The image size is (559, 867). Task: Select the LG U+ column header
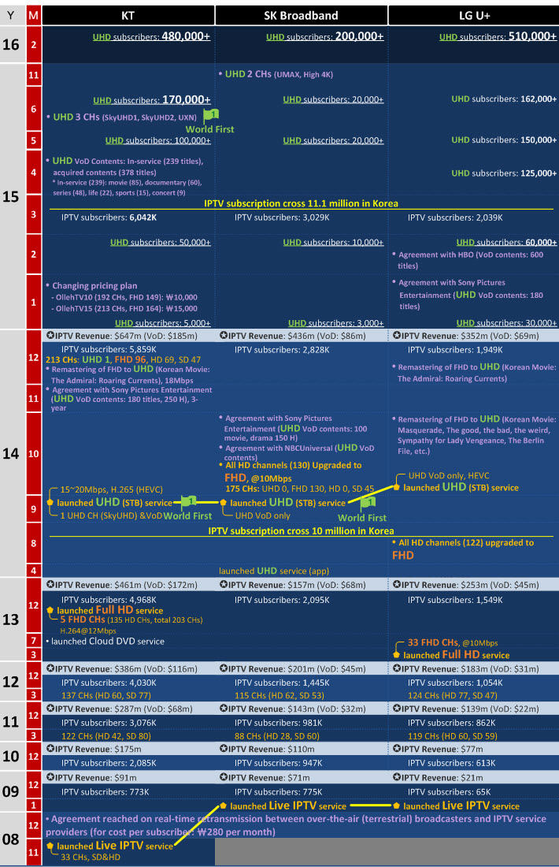click(474, 16)
